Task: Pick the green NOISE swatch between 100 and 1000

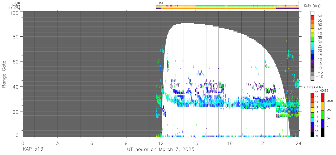Action: [322, 115]
